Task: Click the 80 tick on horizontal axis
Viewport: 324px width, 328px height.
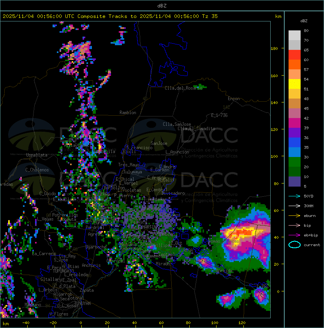Action: pos(188,323)
